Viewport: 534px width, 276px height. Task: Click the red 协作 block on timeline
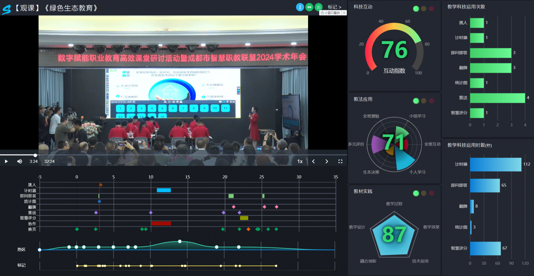(161, 223)
